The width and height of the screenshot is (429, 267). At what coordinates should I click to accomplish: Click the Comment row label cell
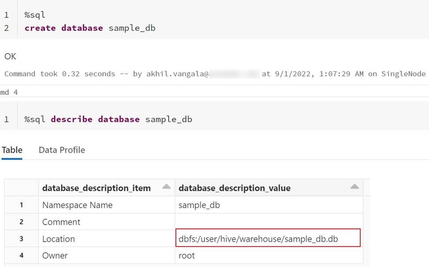point(61,222)
